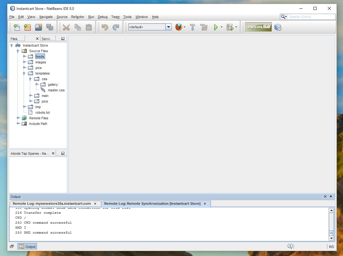Collapse the css folder node
The height and width of the screenshot is (256, 343).
click(30, 79)
